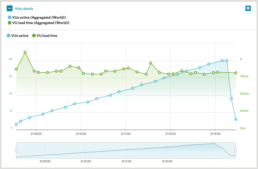This screenshot has width=258, height=169.
Task: Click the 750ms right axis label
Action: click(x=244, y=76)
